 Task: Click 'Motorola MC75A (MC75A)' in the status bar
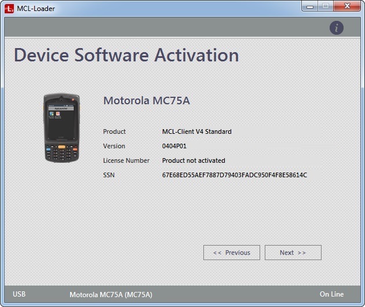(x=111, y=295)
